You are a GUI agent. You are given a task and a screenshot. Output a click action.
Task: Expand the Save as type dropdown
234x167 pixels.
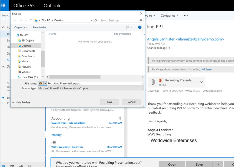pyautogui.click(x=142, y=88)
